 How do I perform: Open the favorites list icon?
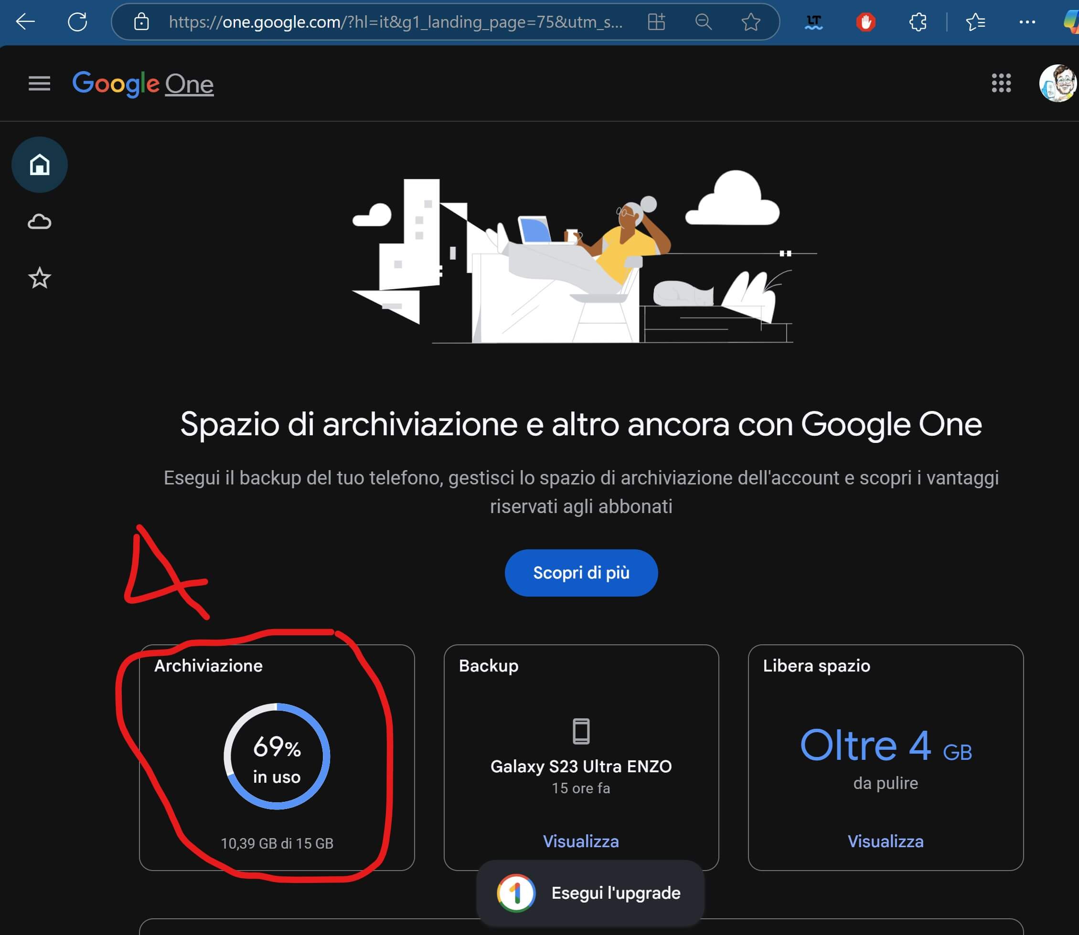(x=975, y=22)
